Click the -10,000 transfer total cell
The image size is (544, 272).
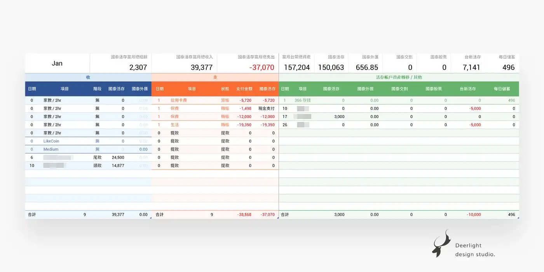[474, 214]
